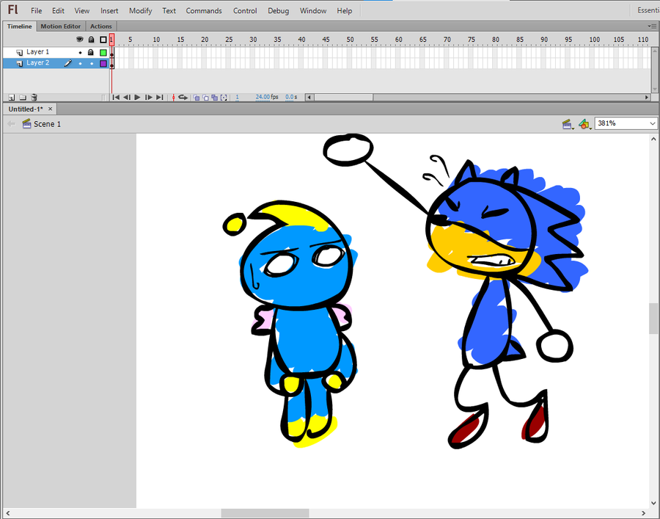
Task: Click Layer 1 green outline color swatch
Action: point(103,53)
